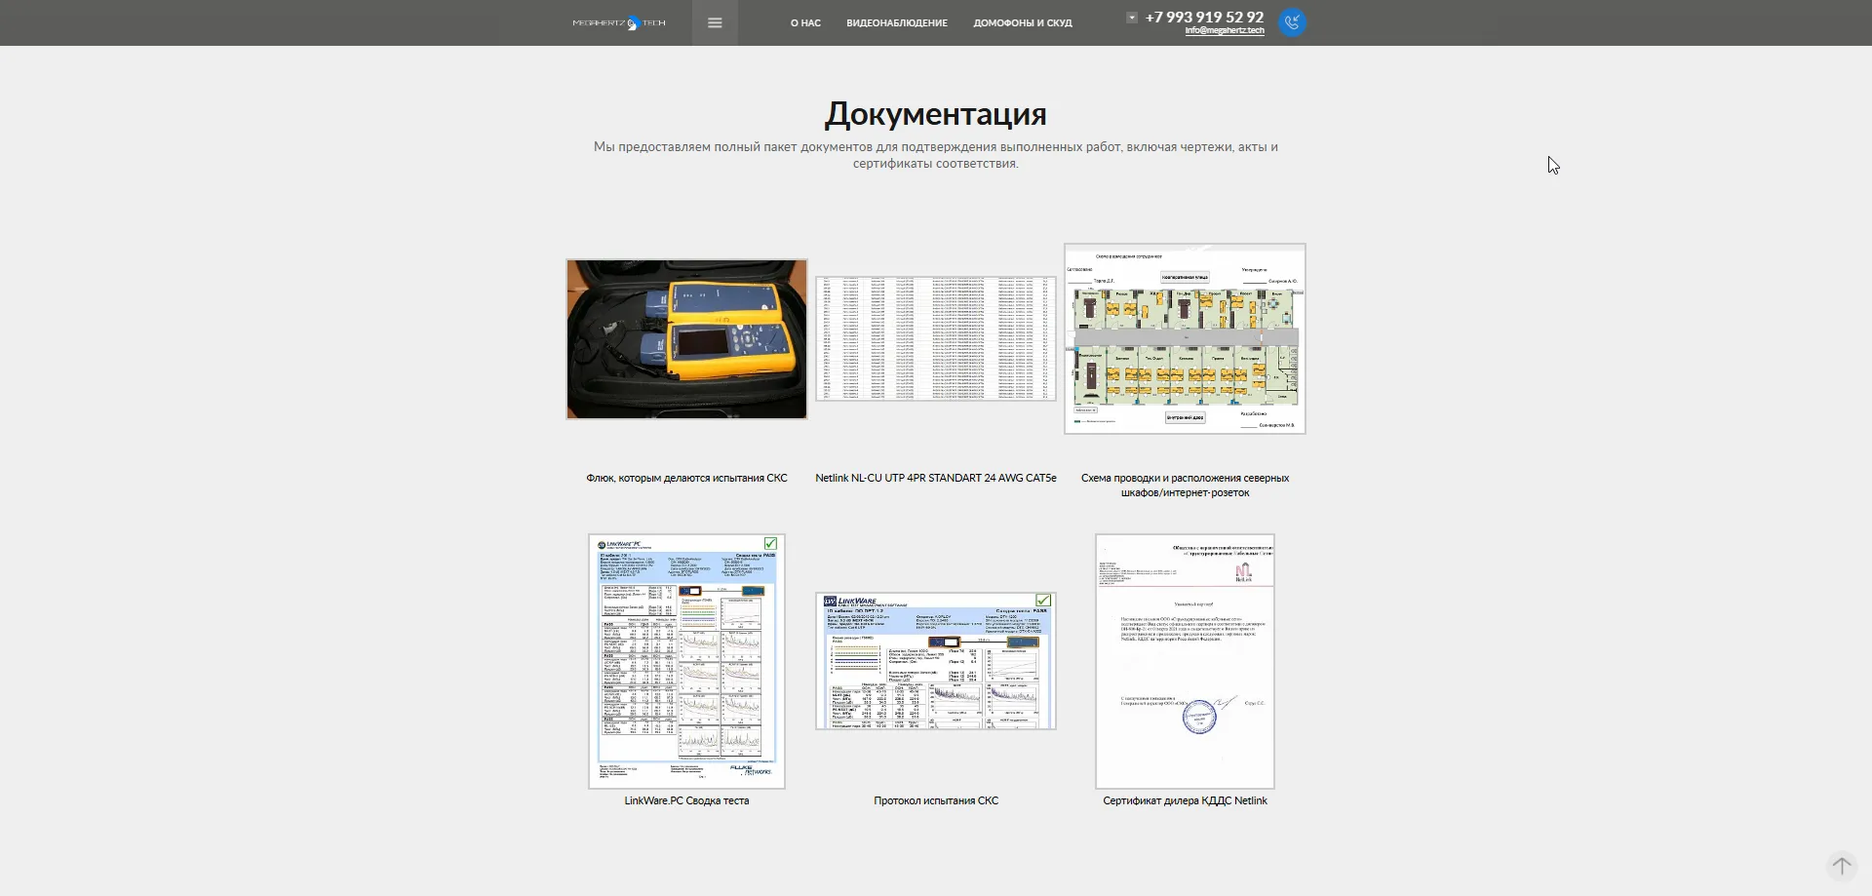Open the Netlink cable table thumbnail

[x=936, y=338]
